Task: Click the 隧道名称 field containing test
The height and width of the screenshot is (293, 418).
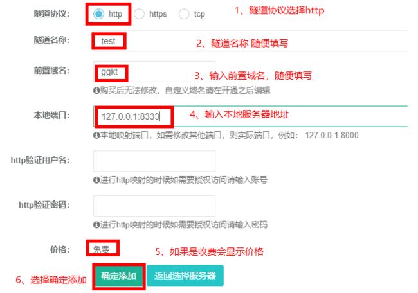Action: [x=250, y=41]
